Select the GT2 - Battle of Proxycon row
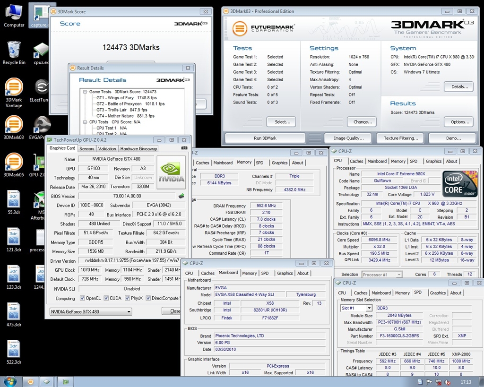Screen dimensions: 484x387 tap(130, 103)
